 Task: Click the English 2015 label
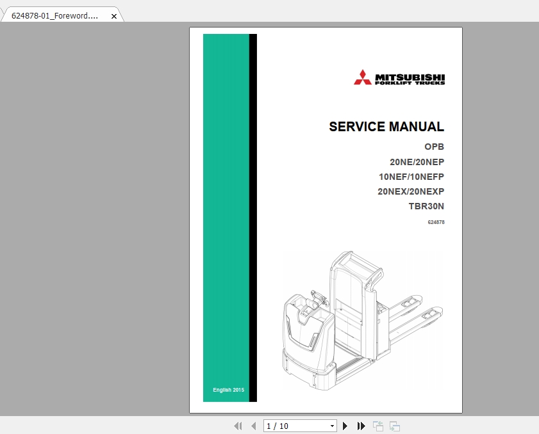(x=228, y=389)
